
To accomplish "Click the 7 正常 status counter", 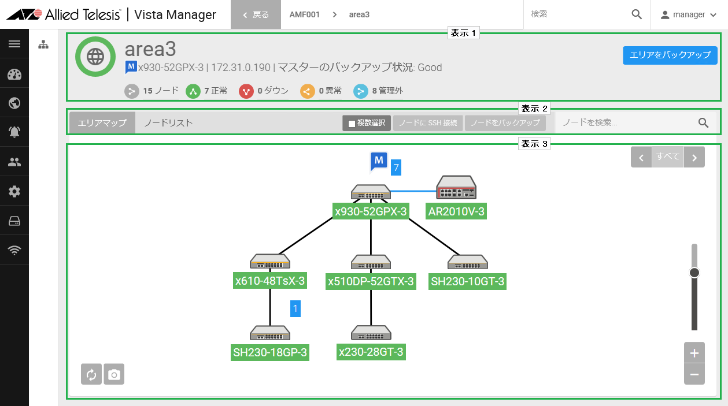I will point(206,91).
